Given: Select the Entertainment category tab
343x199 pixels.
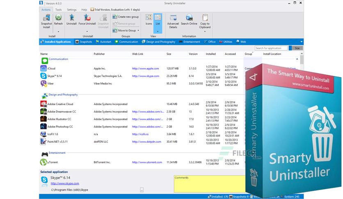Looking at the screenshot, I should coord(190,42).
